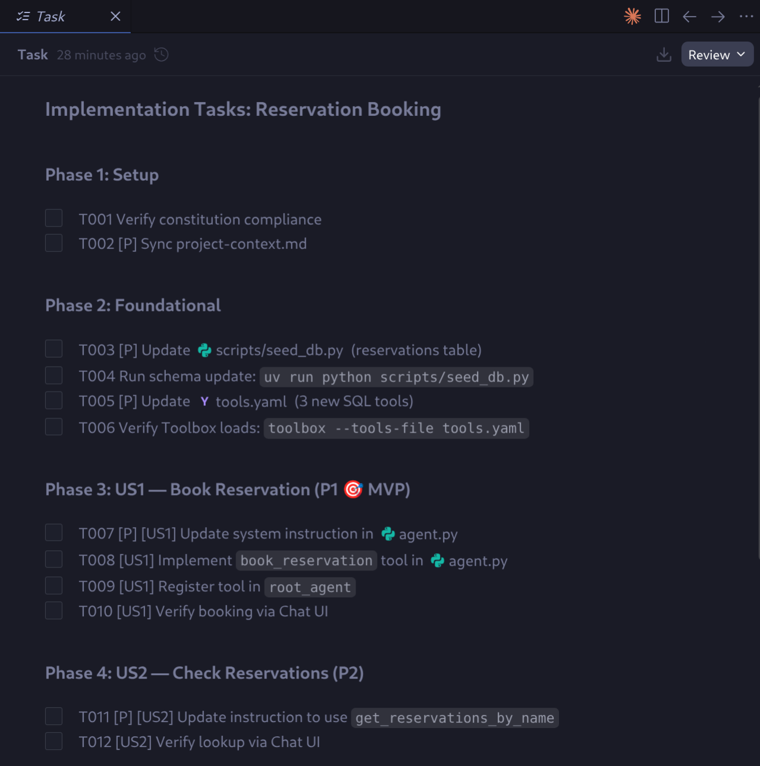Mark T004 Run schema update as done
Image resolution: width=760 pixels, height=766 pixels.
coord(54,375)
